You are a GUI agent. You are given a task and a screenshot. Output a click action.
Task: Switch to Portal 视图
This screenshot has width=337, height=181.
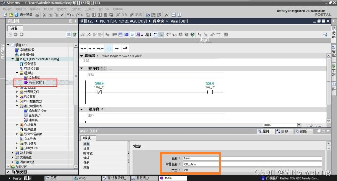[20, 178]
